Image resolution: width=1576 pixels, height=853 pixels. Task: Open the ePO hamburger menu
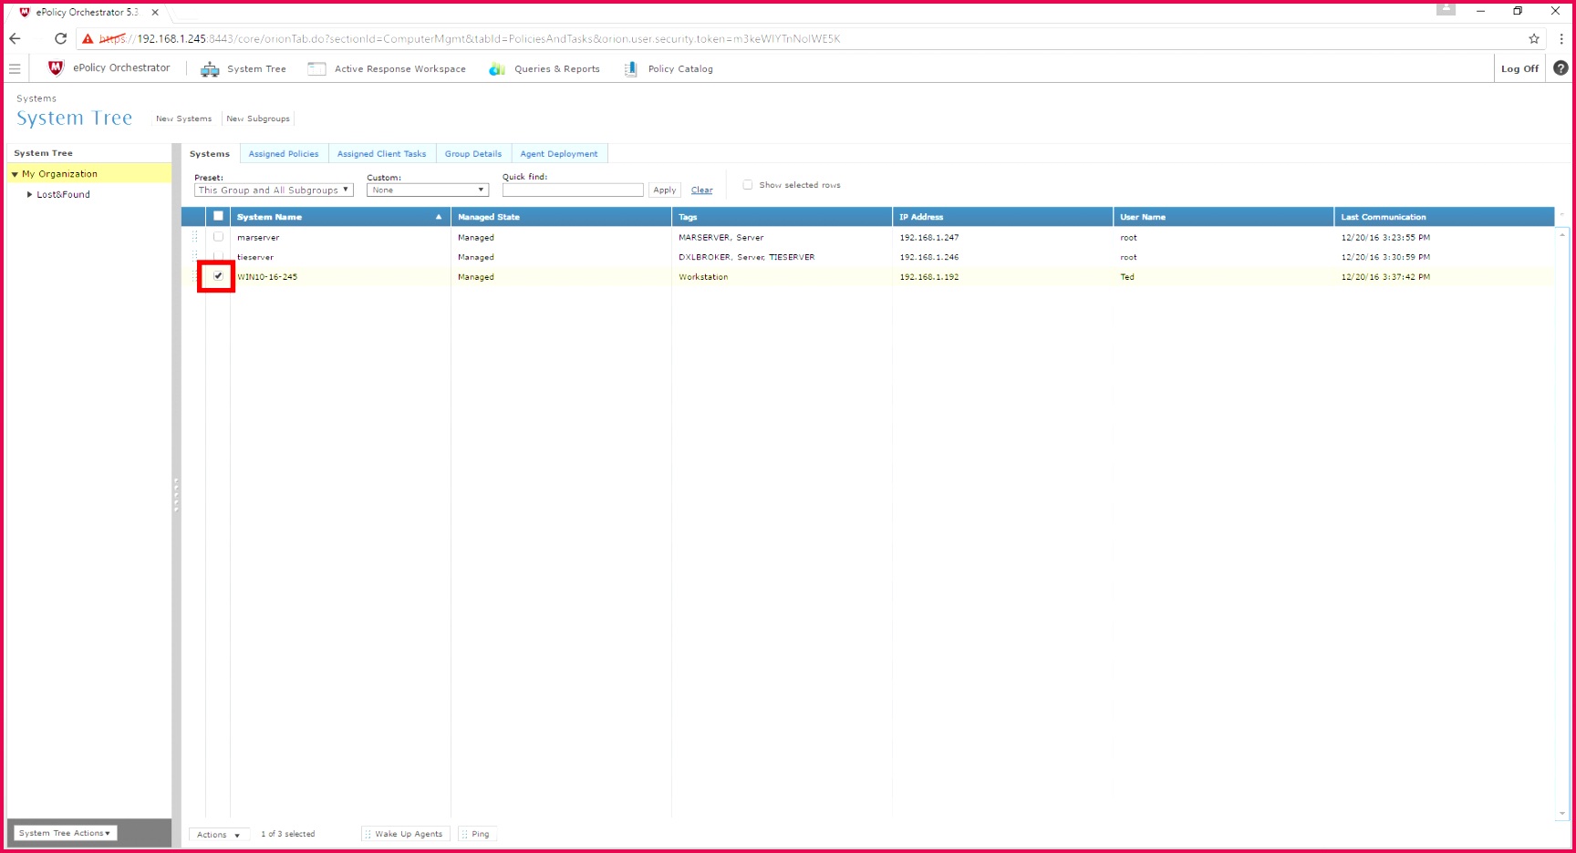click(x=15, y=68)
